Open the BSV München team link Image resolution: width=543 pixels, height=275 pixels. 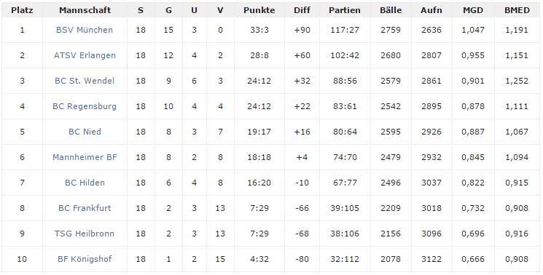85,30
